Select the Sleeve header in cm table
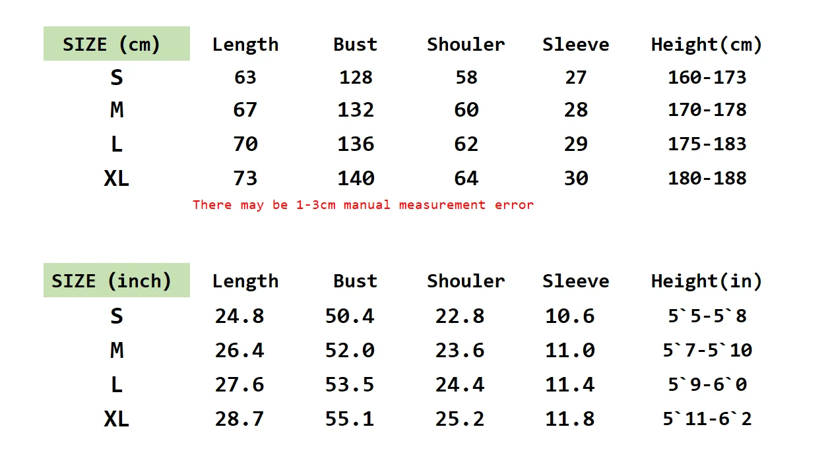The width and height of the screenshot is (828, 464). pyautogui.click(x=576, y=44)
